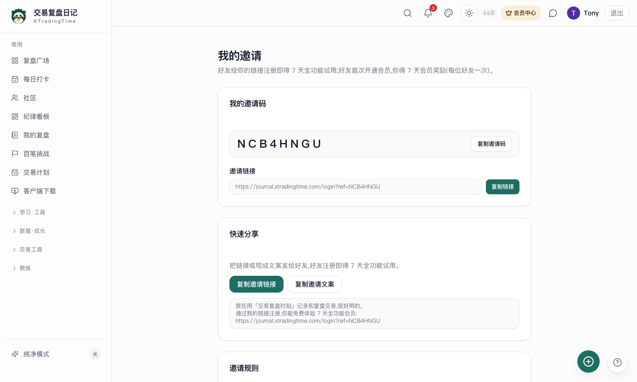Screen dimensions: 637x382
Task: Click the 纯净模式 sparkle icon
Action: tap(15, 354)
